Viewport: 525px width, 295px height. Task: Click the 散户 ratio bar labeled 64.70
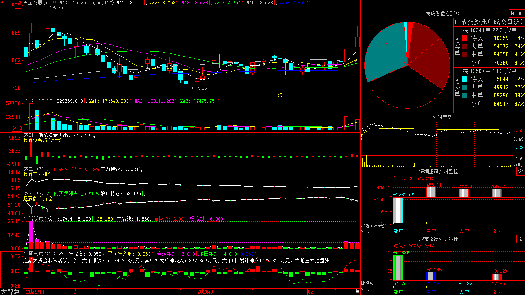coord(398,268)
